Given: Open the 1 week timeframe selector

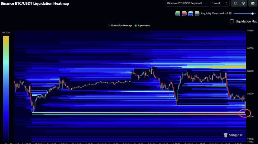Looking at the screenshot, I should [x=220, y=3].
